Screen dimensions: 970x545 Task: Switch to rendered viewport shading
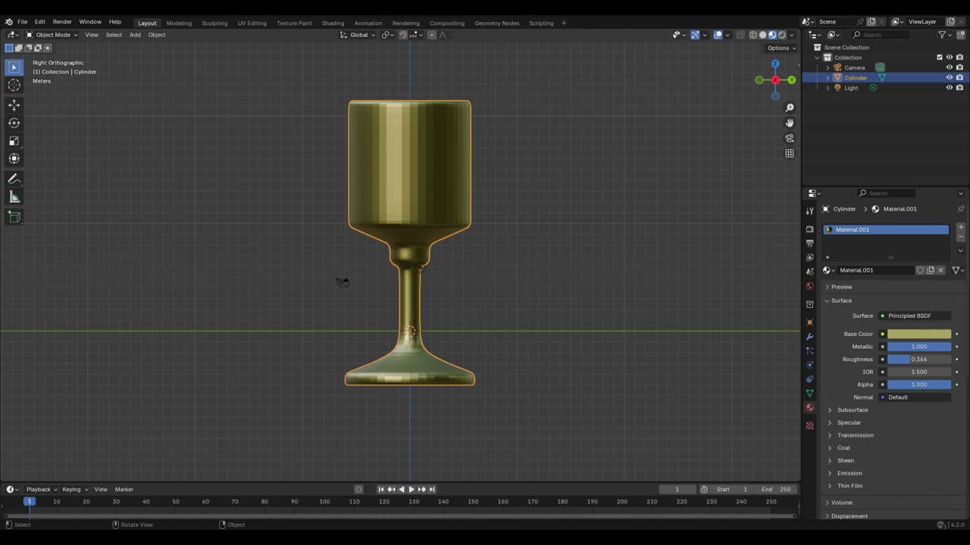click(782, 35)
